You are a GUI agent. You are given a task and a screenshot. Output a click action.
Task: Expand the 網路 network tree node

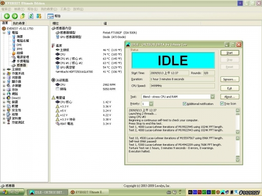(x=4, y=94)
